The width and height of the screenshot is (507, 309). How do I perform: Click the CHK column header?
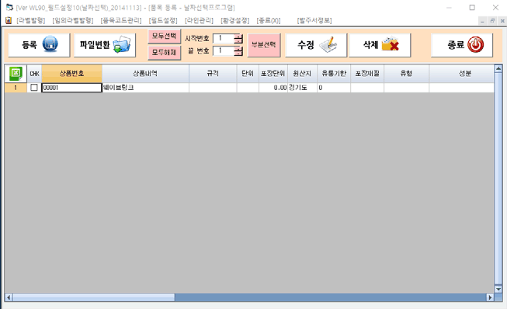[34, 74]
